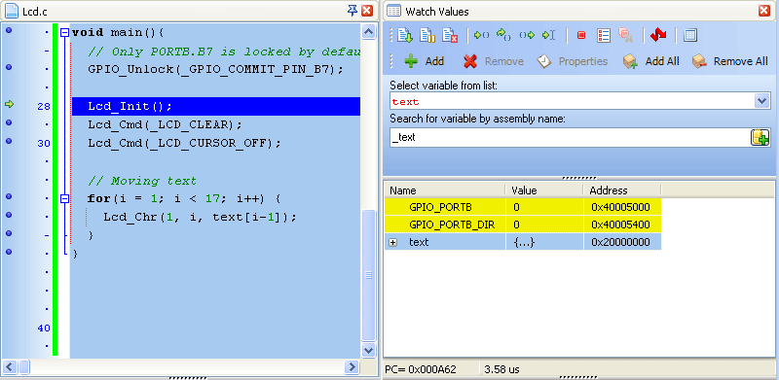779x380 pixels.
Task: Click the PC= 0x000A62 status entry
Action: (421, 369)
